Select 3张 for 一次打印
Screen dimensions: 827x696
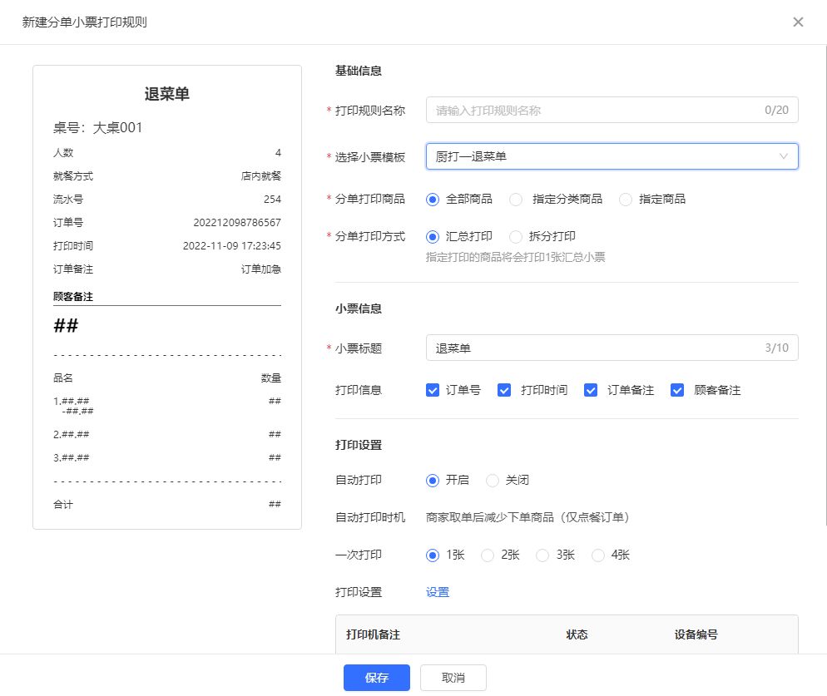tap(542, 555)
